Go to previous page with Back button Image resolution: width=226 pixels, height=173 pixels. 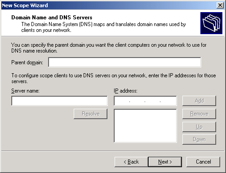[131, 162]
